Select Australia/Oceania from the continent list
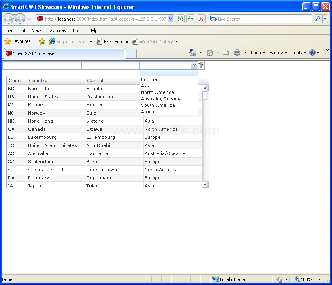Viewport: 332px width, 285px height. 169,99
